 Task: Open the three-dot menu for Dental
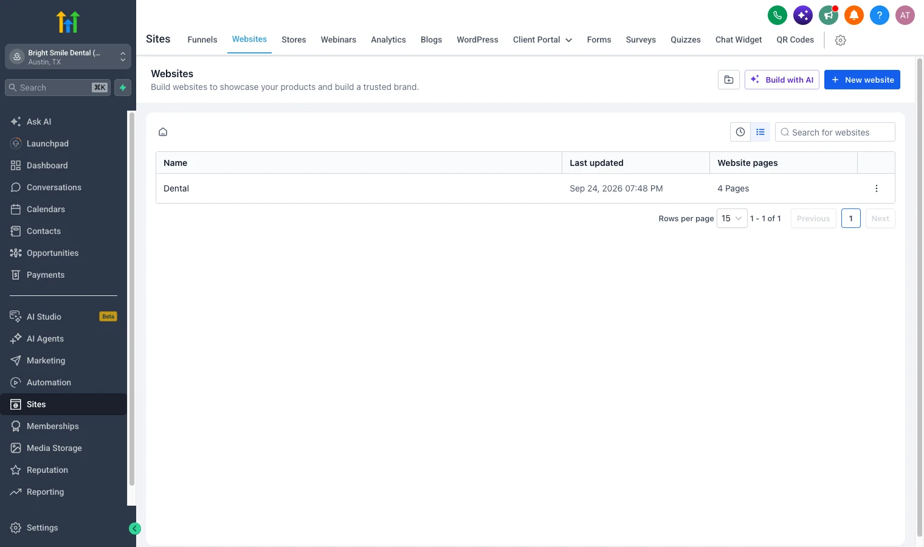877,188
